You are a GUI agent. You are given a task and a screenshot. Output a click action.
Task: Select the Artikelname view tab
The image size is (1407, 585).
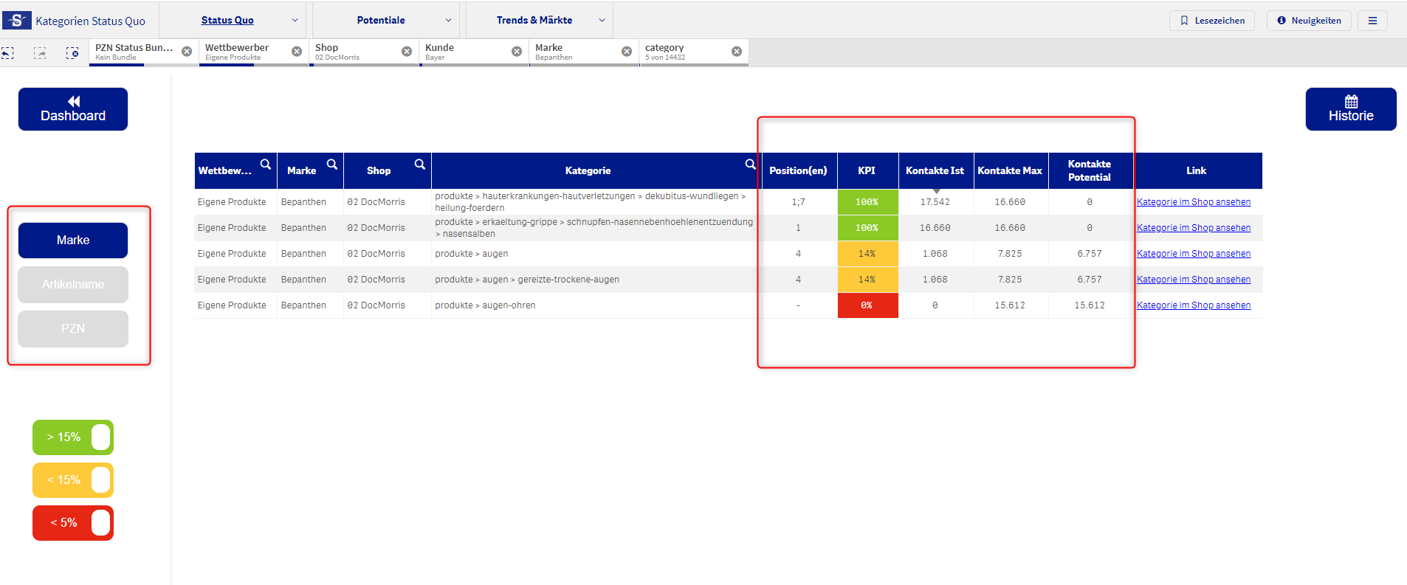point(73,285)
